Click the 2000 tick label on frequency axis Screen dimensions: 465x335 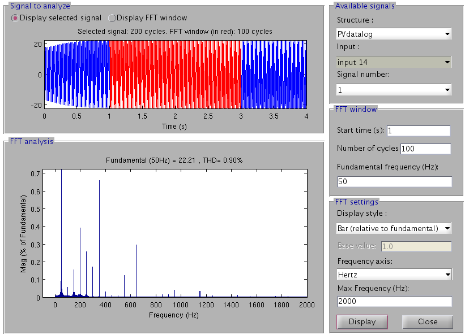(x=307, y=305)
